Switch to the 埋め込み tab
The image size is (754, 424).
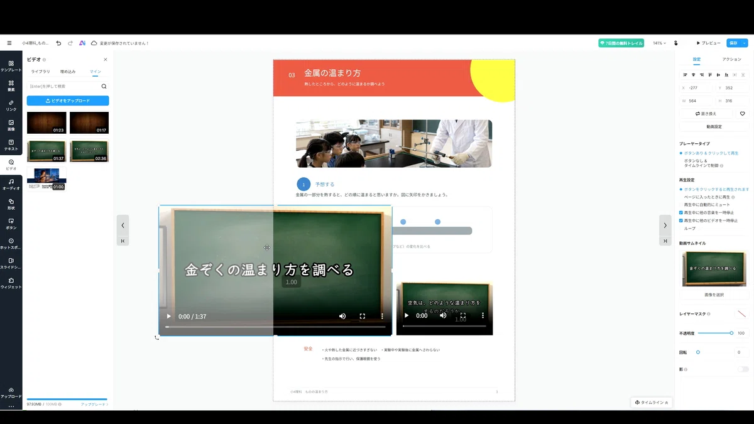click(x=68, y=72)
